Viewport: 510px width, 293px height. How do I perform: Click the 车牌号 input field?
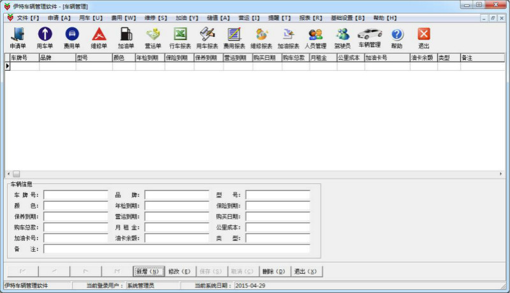tap(76, 195)
